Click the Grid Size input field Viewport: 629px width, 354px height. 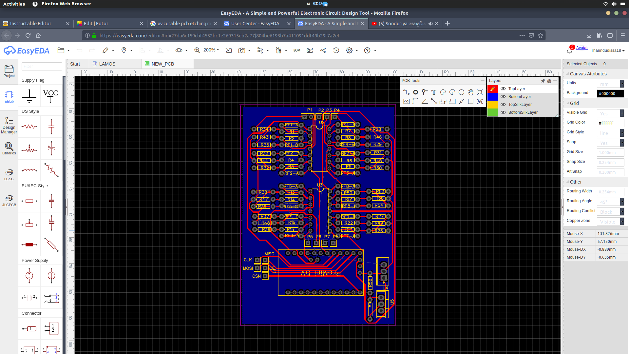click(x=607, y=152)
